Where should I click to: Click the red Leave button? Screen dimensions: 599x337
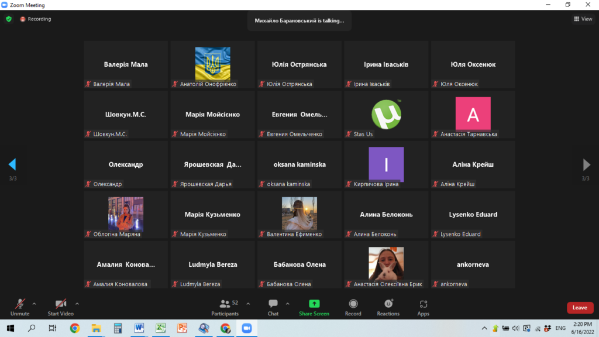[579, 308]
